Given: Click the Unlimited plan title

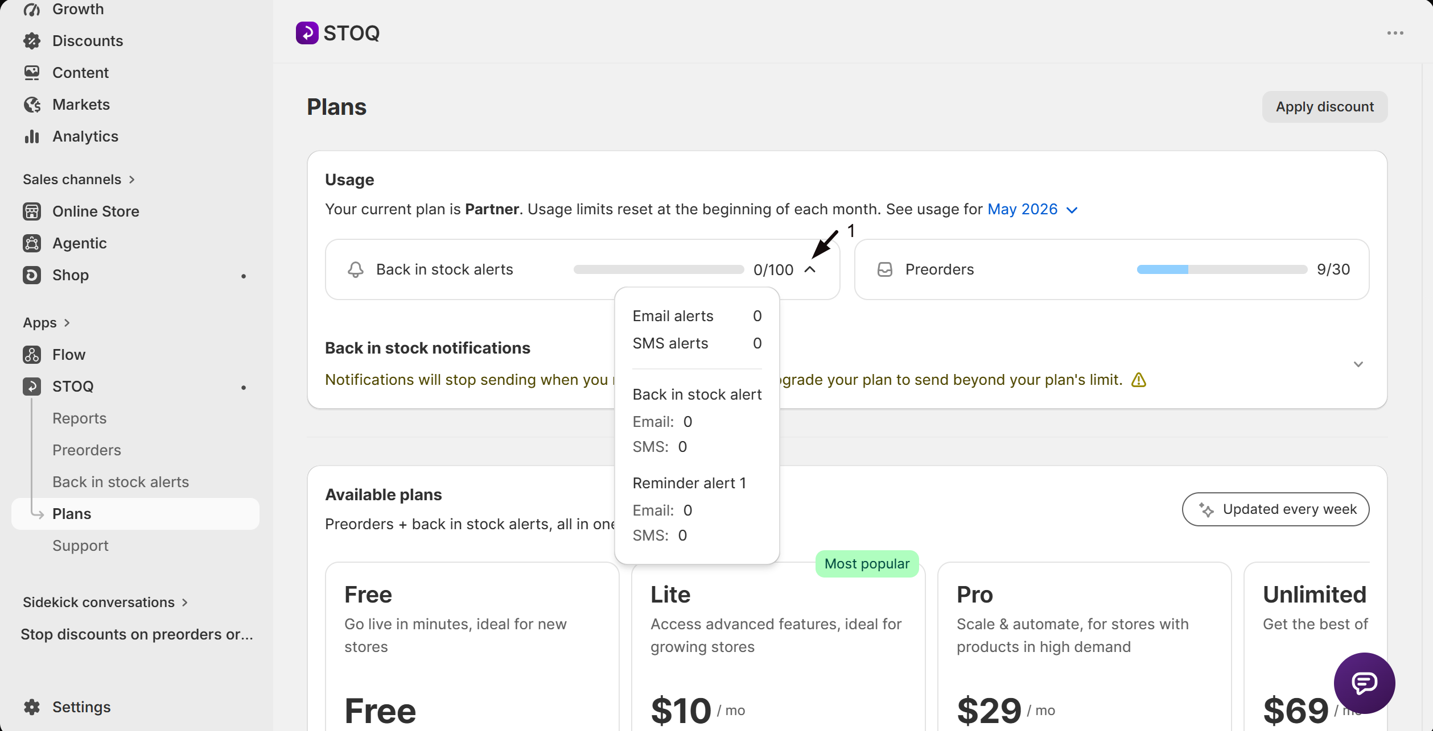Looking at the screenshot, I should [x=1313, y=595].
